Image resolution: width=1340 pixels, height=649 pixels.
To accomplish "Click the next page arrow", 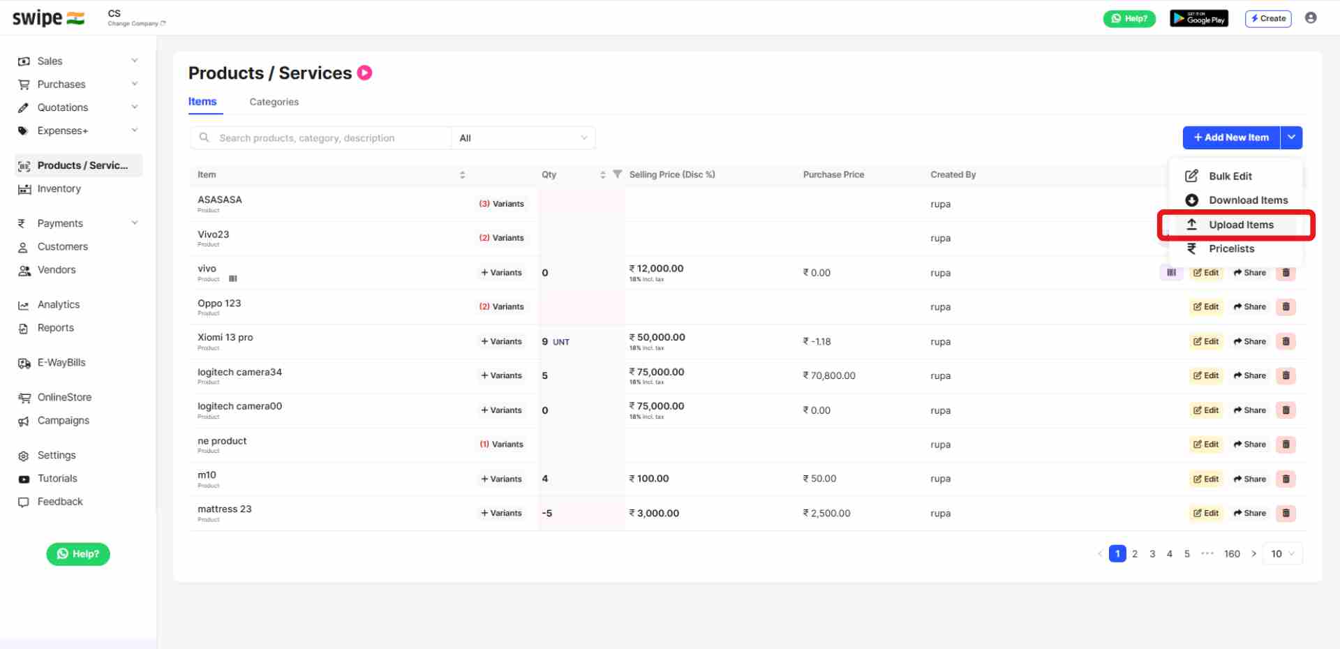I will [x=1253, y=554].
